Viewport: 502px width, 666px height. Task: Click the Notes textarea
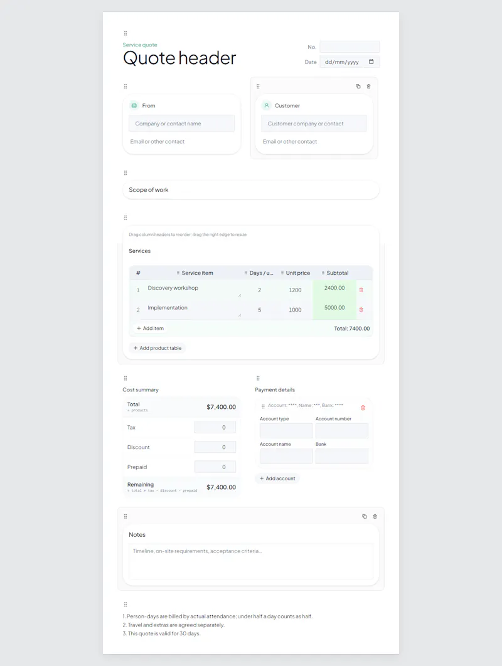pyautogui.click(x=251, y=561)
